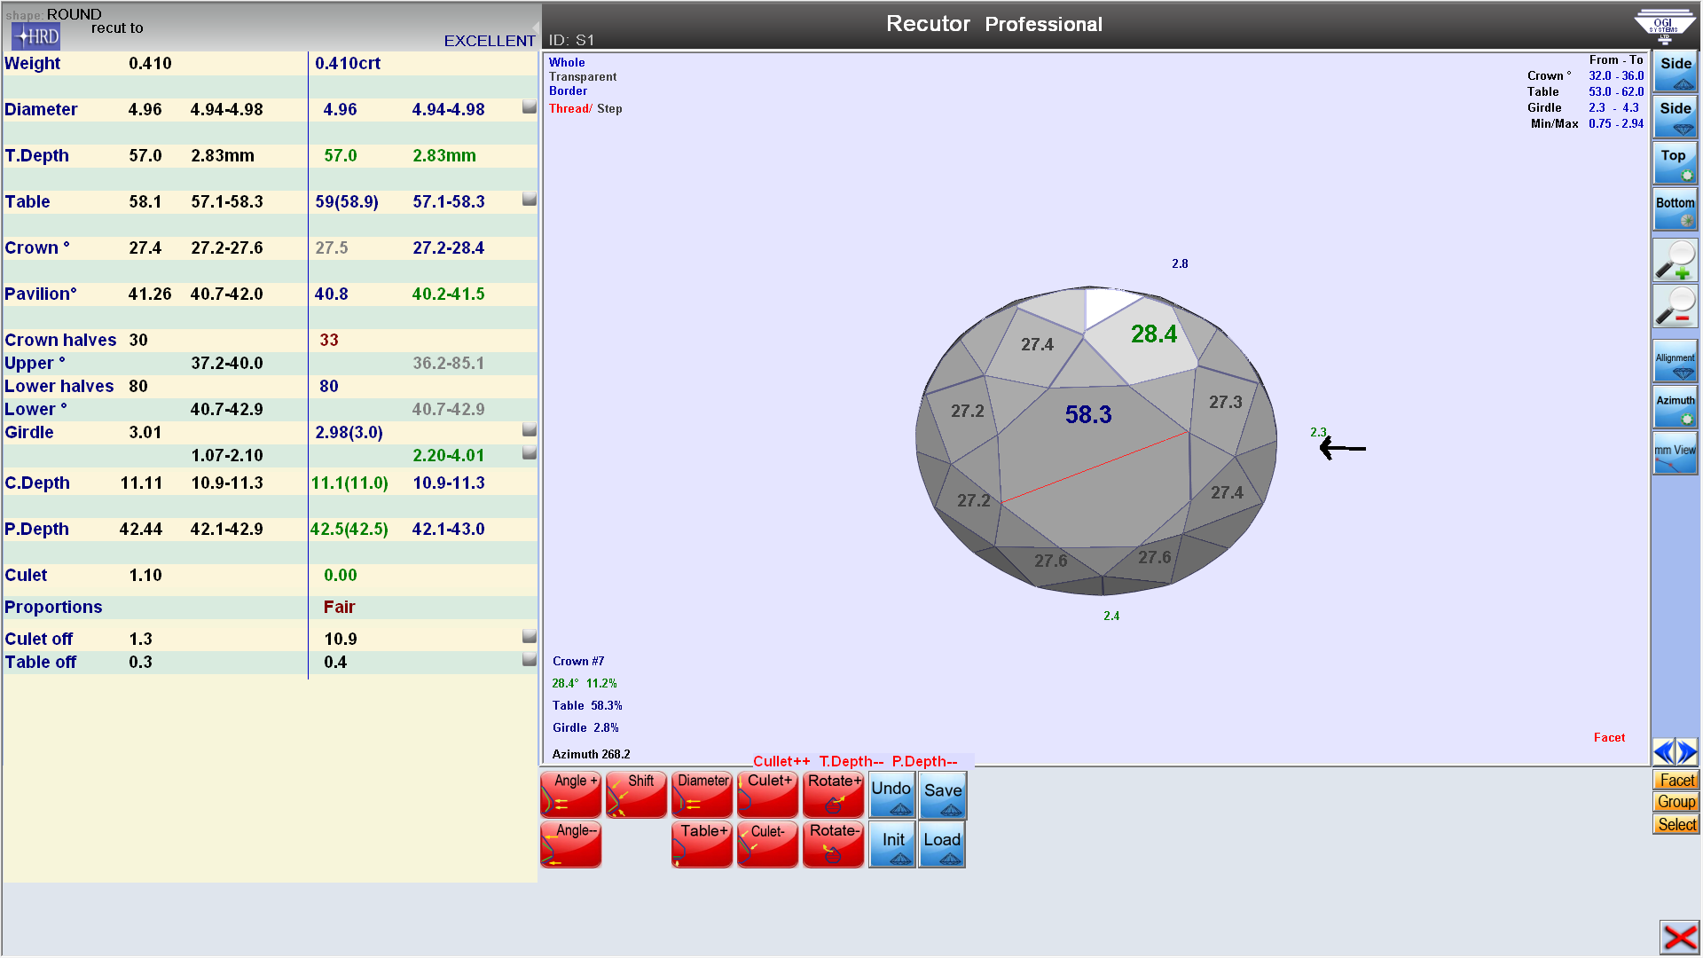
Task: Click the 27.4 crown facet on diamond
Action: [1036, 345]
